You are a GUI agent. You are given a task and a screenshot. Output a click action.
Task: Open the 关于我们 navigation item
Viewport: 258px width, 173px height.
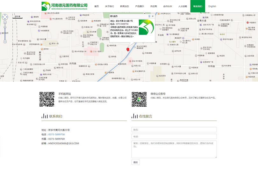click(x=109, y=6)
